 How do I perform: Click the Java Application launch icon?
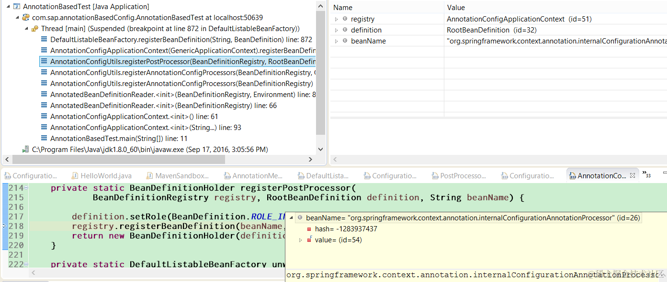pos(17,7)
